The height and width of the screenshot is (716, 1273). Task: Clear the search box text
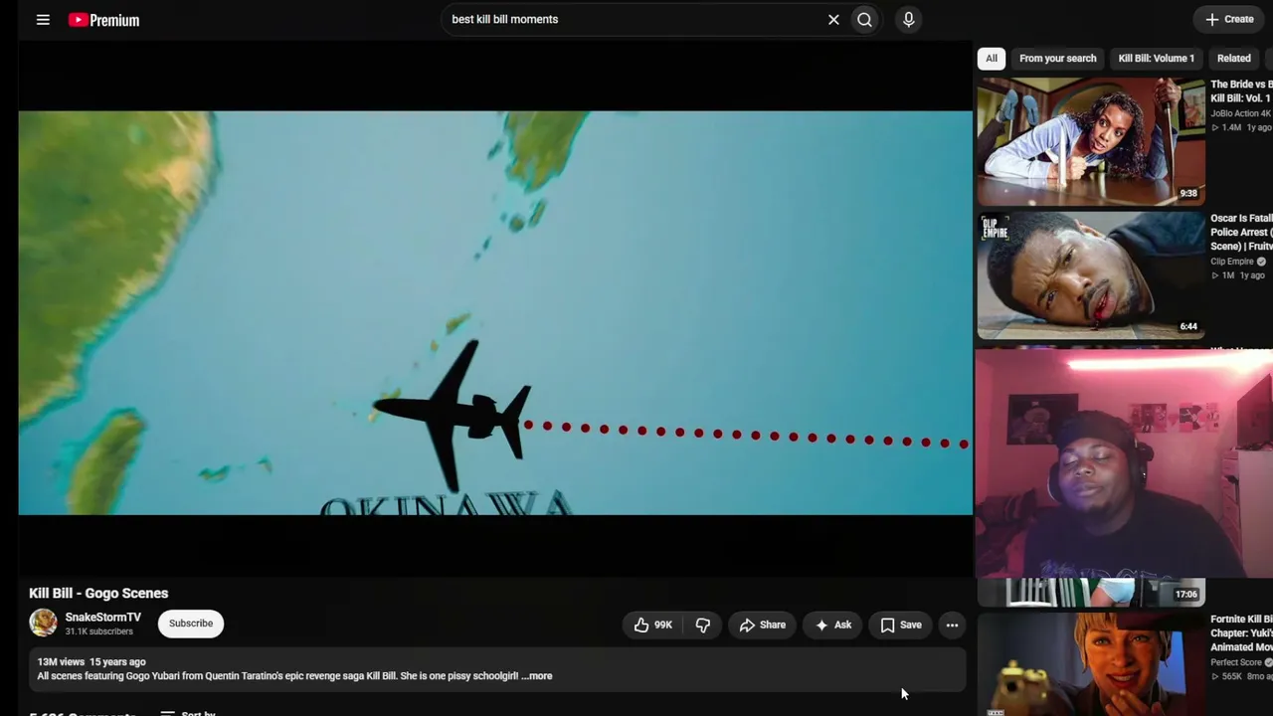(x=833, y=20)
